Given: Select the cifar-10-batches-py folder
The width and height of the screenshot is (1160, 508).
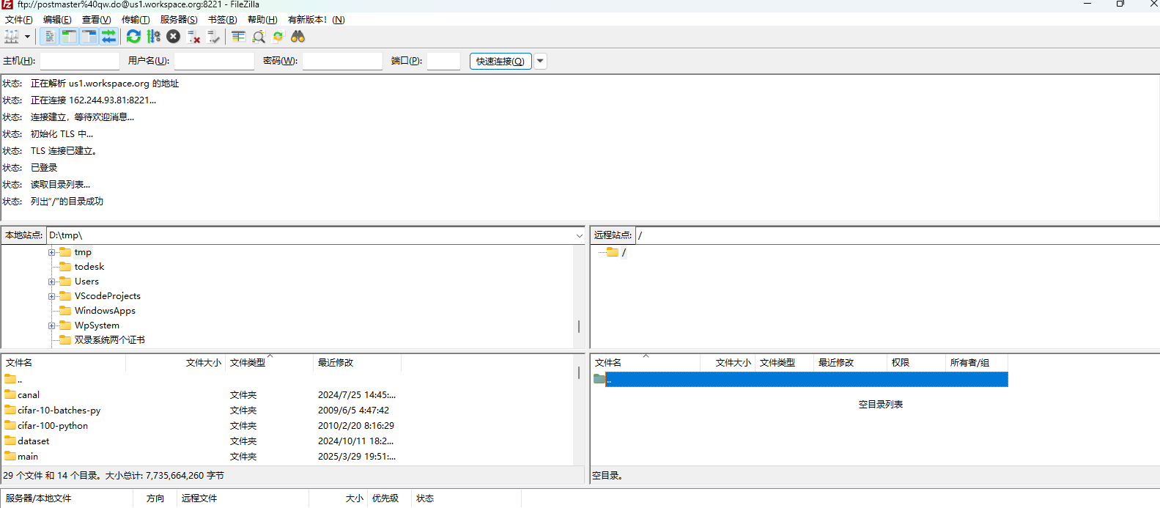Looking at the screenshot, I should pos(59,411).
